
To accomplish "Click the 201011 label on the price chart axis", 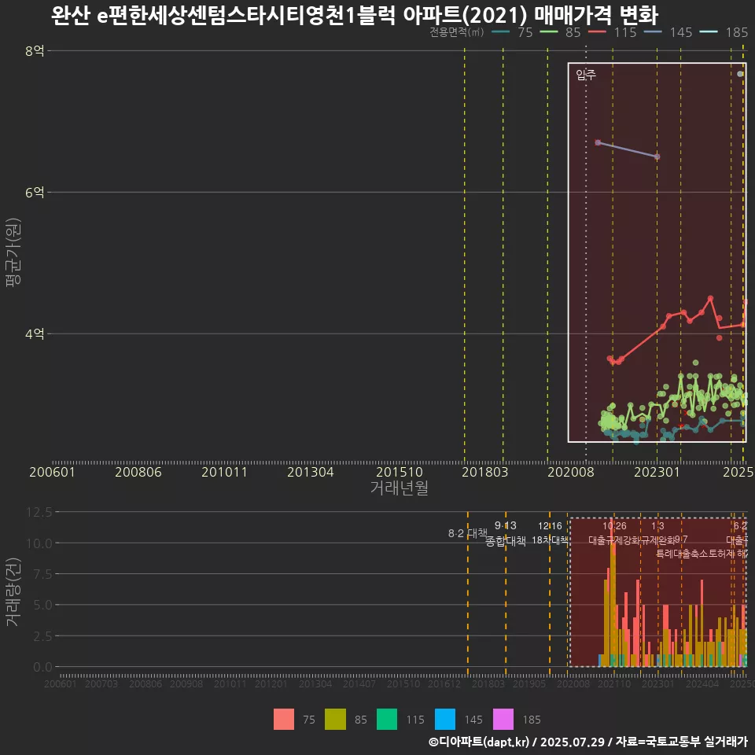I will click(x=224, y=472).
